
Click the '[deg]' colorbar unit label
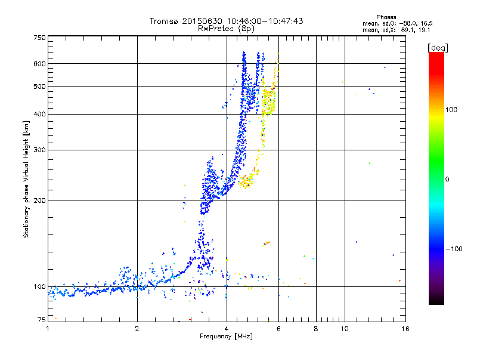click(x=438, y=48)
